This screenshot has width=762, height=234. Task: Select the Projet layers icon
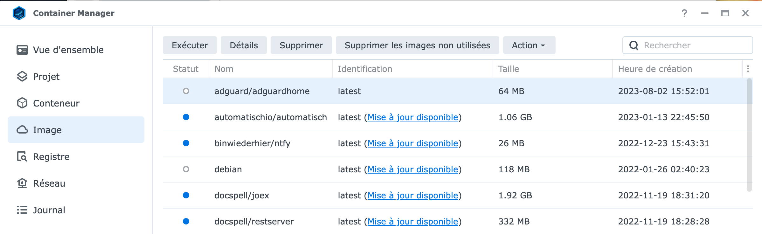22,77
